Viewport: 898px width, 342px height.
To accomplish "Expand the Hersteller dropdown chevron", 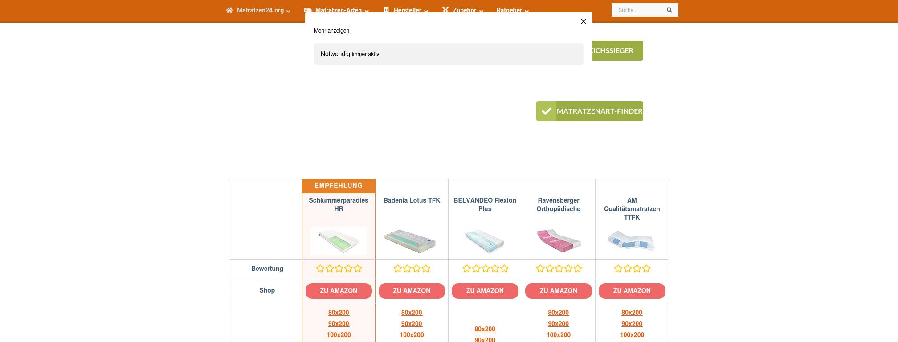I will tap(426, 11).
